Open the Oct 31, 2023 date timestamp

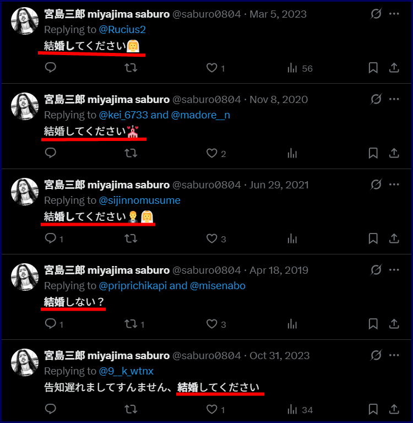(x=280, y=356)
